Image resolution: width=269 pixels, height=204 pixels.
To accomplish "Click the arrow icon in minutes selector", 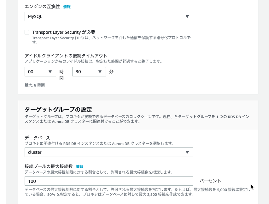I will [x=100, y=72].
